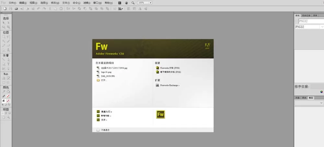Viewport: 324px width, 147px height.
Task: Open the 编辑(E) menu
Action: pos(23,3)
